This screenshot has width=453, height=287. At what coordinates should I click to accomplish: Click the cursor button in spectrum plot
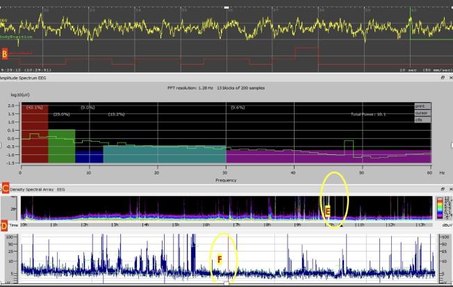422,113
